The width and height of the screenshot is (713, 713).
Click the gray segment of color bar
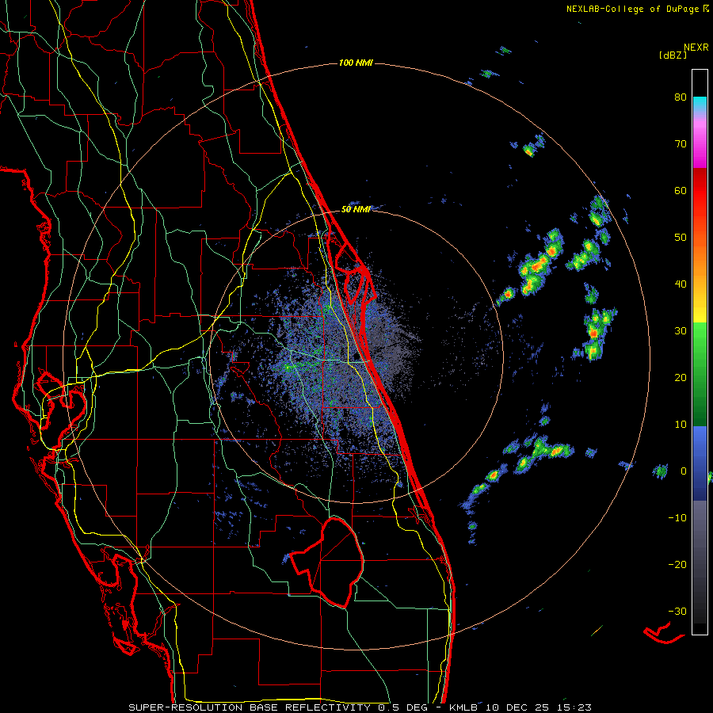(700, 562)
